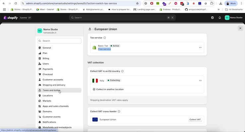Click the Opera extension icon

click(152, 3)
